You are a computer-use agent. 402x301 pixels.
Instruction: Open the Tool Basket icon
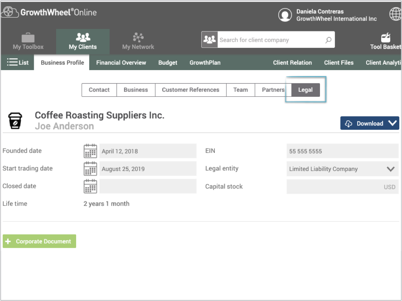(386, 38)
